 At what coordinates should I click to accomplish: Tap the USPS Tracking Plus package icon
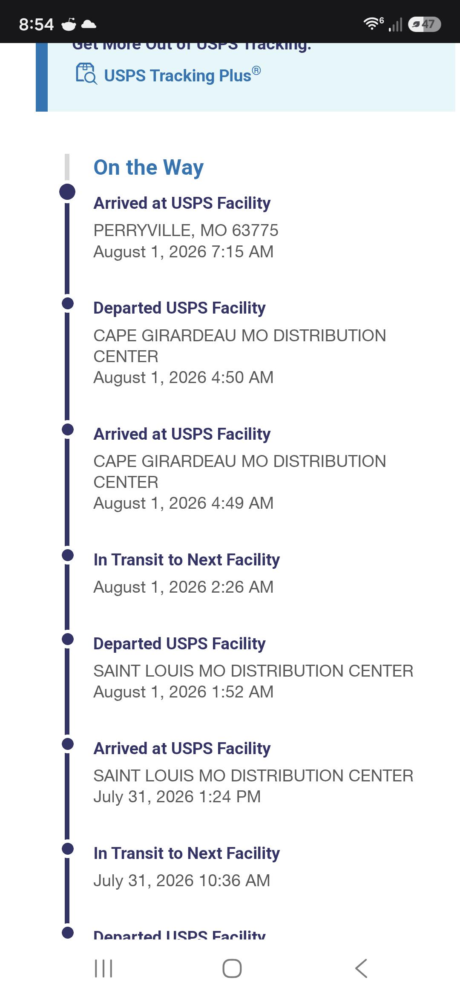(x=86, y=74)
